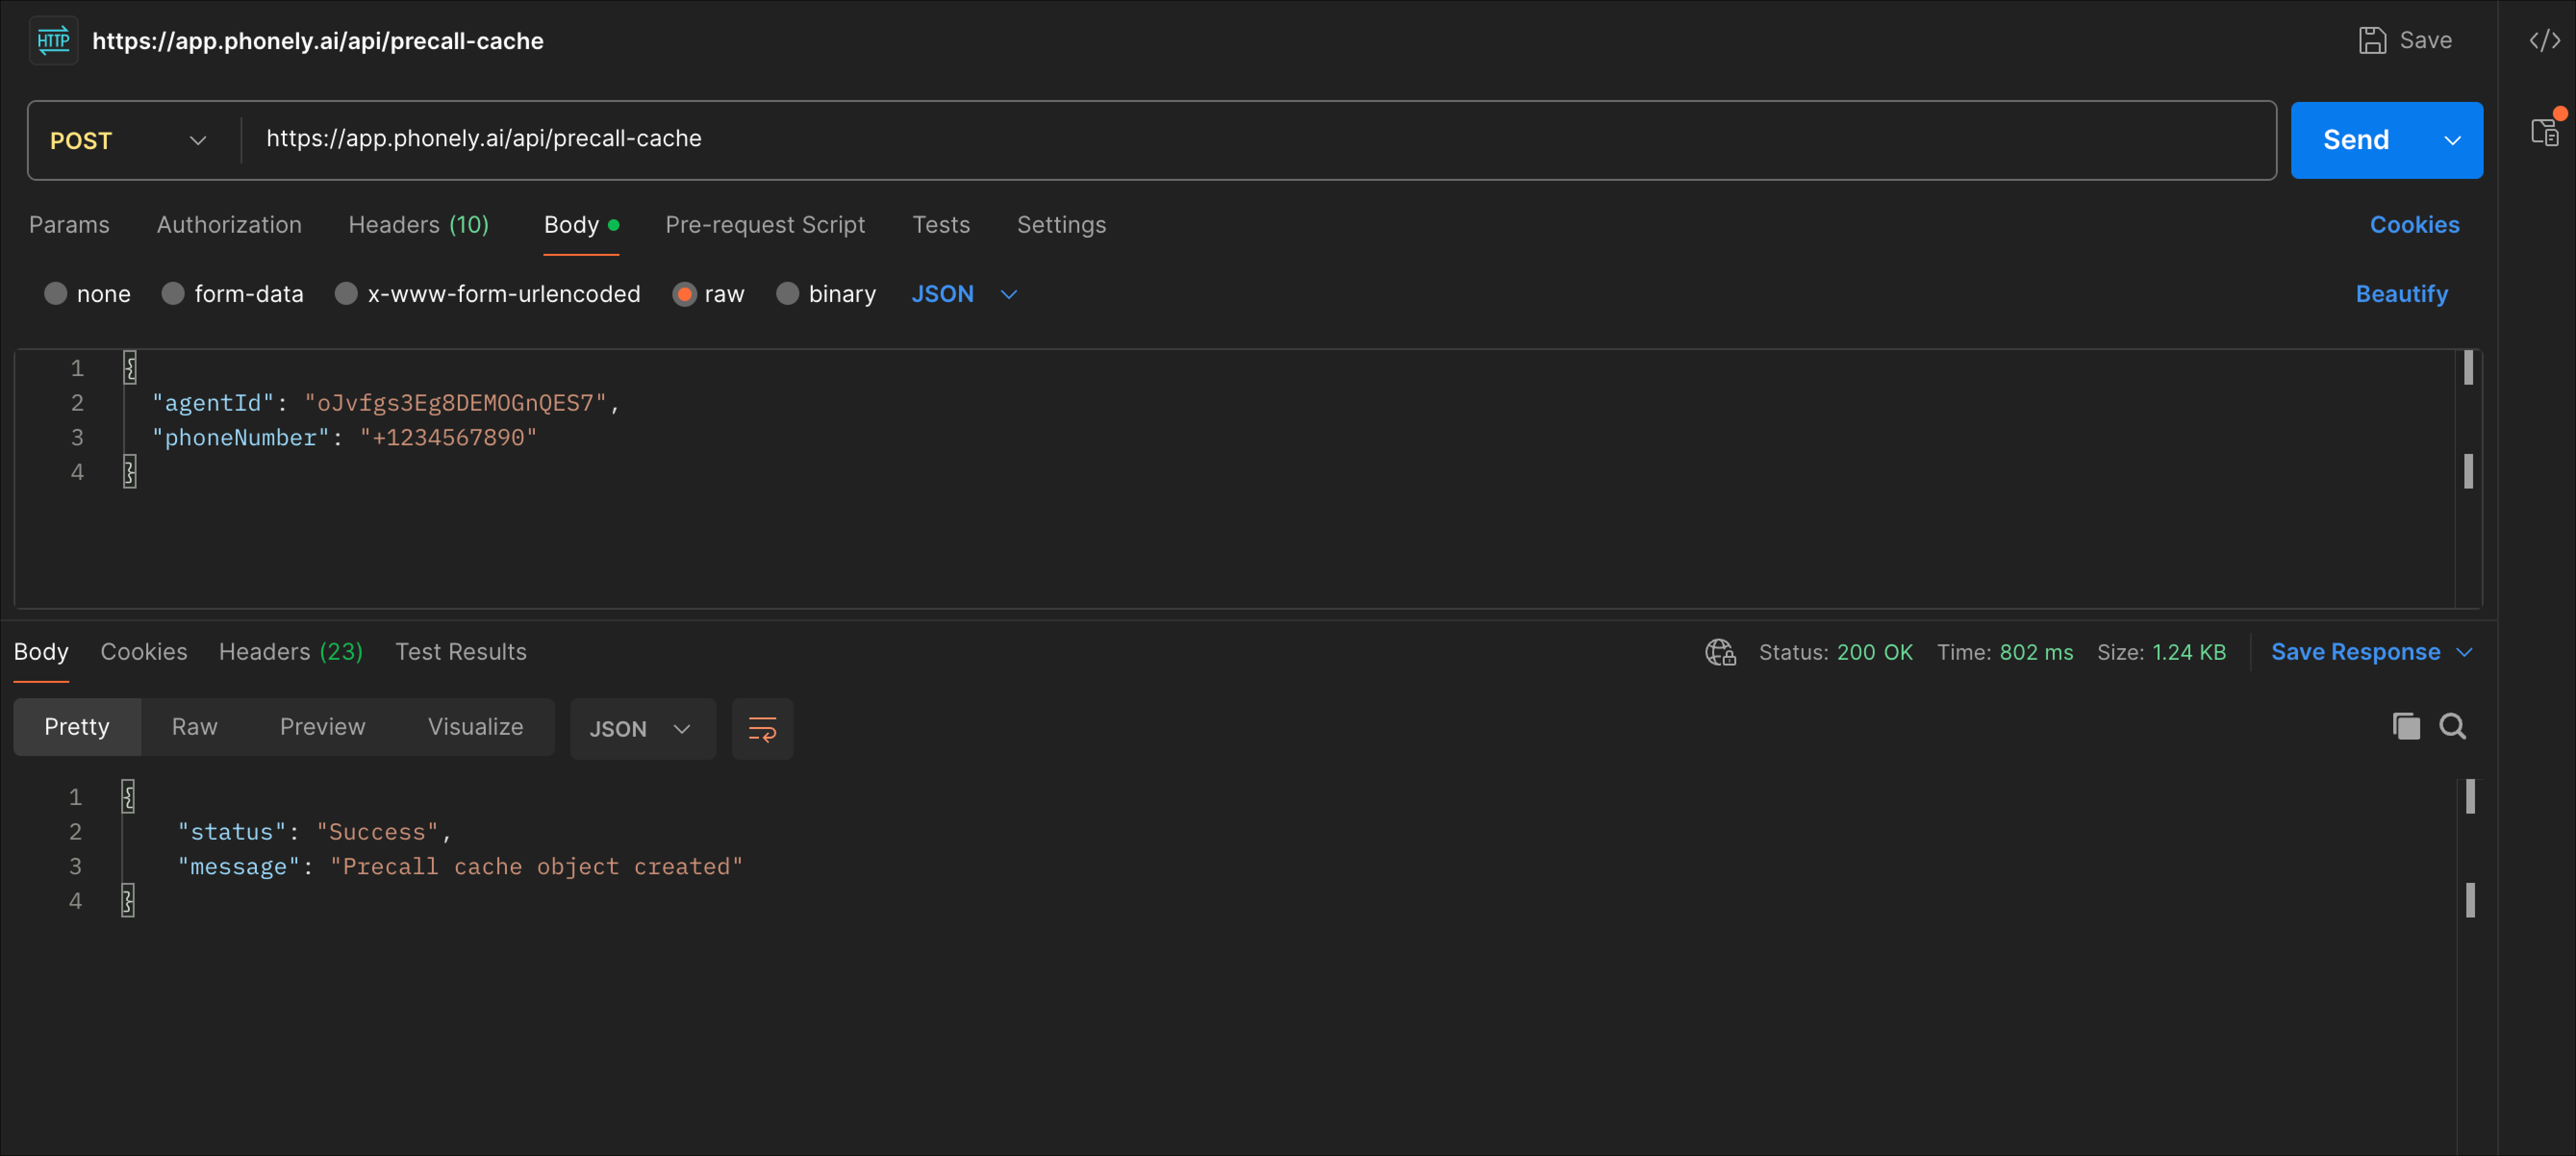Viewport: 2576px width, 1156px height.
Task: Click the Send button
Action: (2355, 140)
